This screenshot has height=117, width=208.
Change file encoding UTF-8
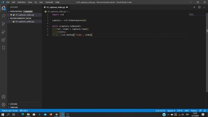click(180, 110)
